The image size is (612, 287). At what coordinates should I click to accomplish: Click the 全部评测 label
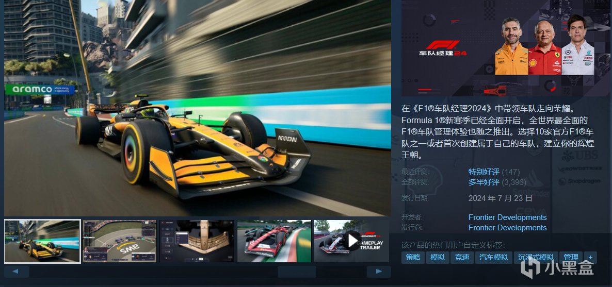(x=415, y=182)
